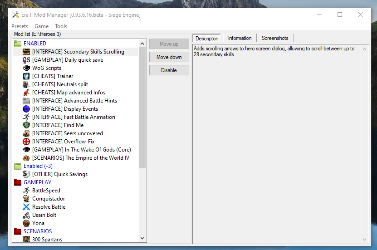
Task: Click the Move up button
Action: (x=169, y=44)
